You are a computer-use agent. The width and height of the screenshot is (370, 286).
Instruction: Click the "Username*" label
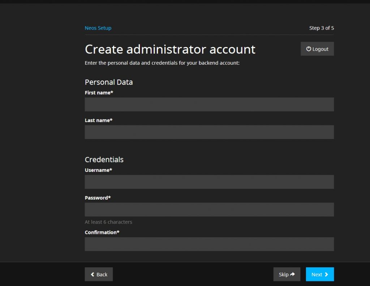coord(98,170)
